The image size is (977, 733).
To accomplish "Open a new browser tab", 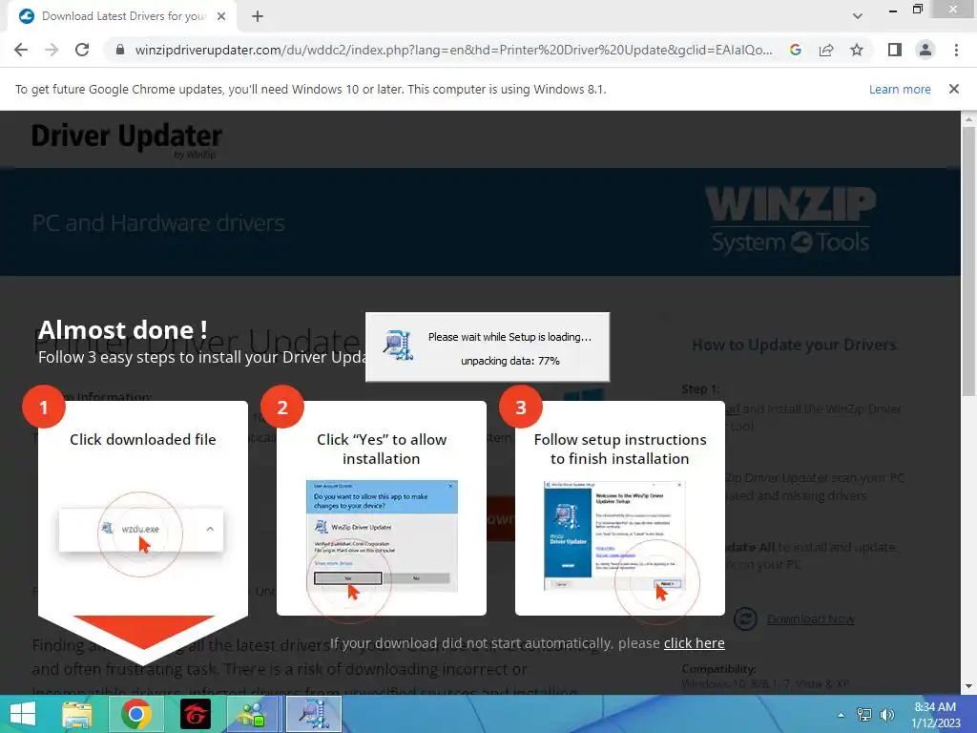I will [x=258, y=17].
